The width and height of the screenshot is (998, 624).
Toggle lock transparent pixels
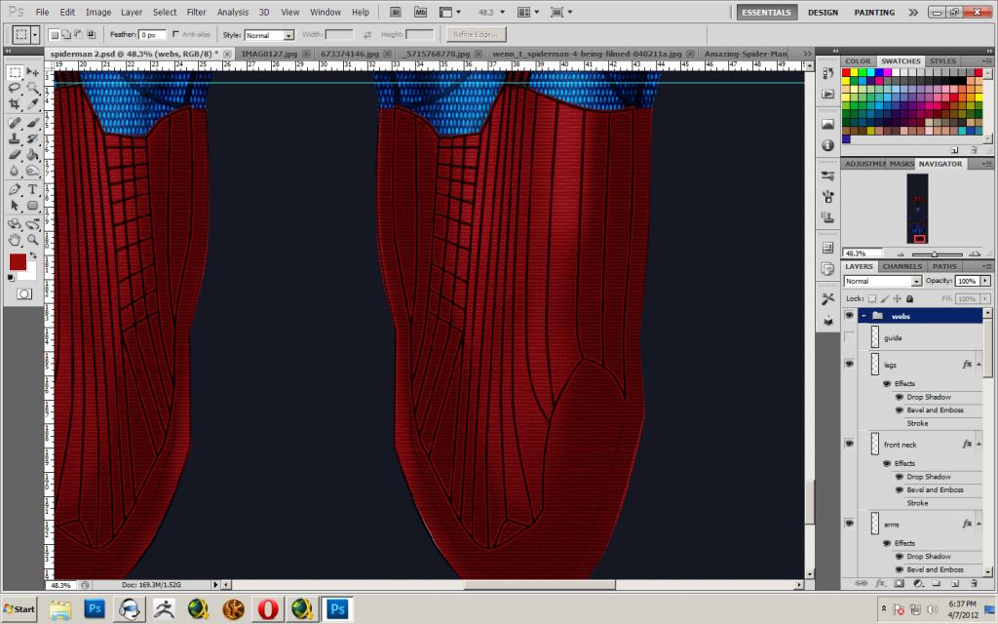tap(872, 298)
